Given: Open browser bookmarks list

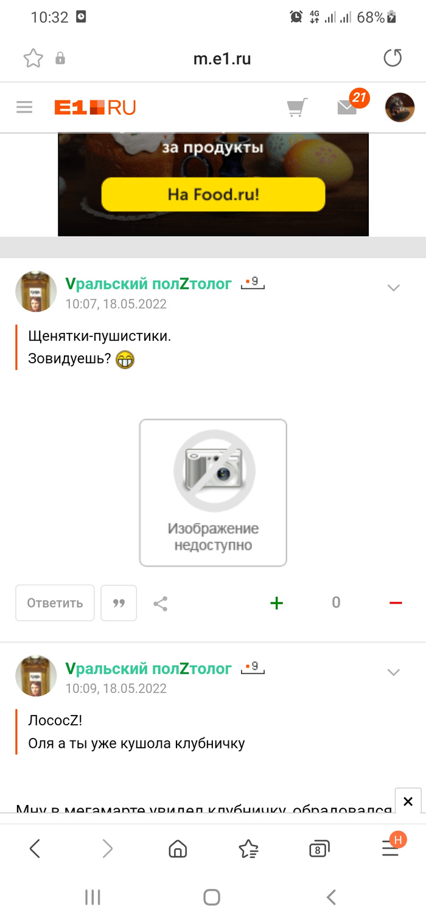Looking at the screenshot, I should (x=248, y=849).
